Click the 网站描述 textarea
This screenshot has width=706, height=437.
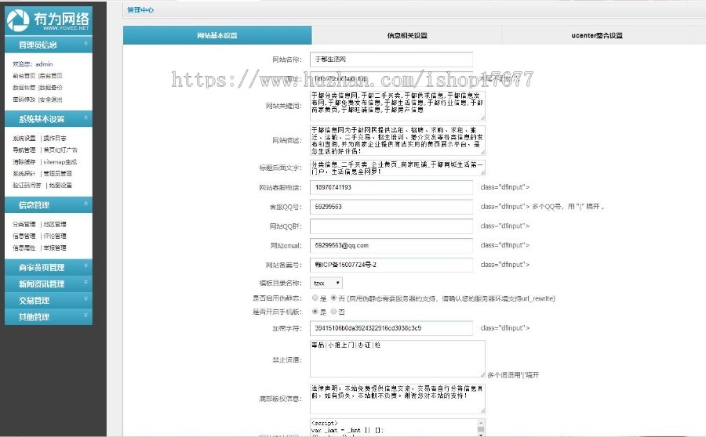(398, 140)
